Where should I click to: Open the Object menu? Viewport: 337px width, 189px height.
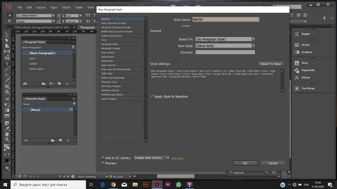[66, 7]
